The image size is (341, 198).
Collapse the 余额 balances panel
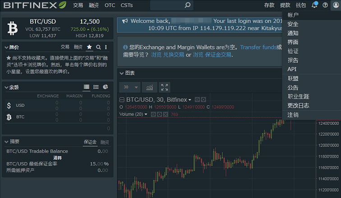pos(6,87)
